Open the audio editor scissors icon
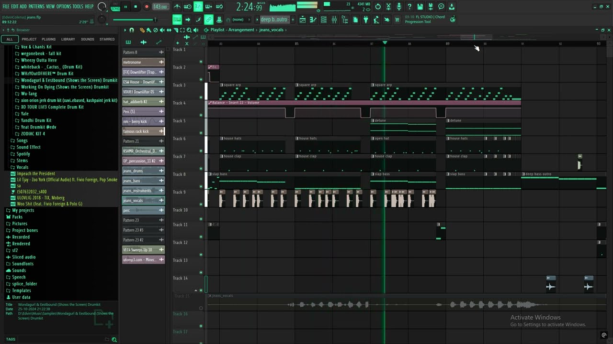613x344 pixels. (x=388, y=7)
